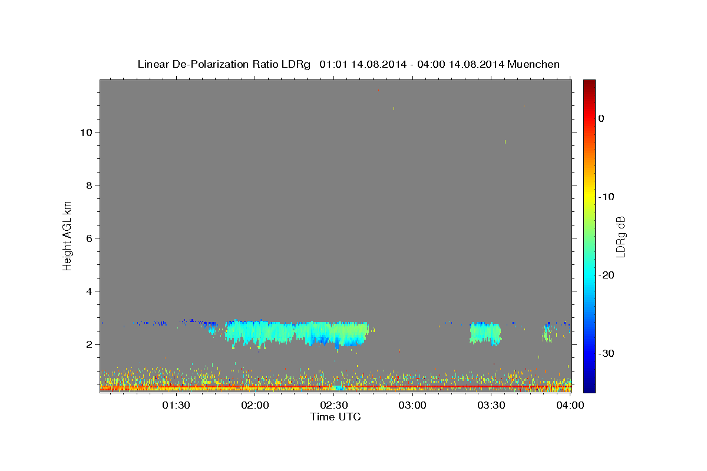Click the dark blue bottom of the colorbar
The width and height of the screenshot is (707, 471).
(x=589, y=387)
